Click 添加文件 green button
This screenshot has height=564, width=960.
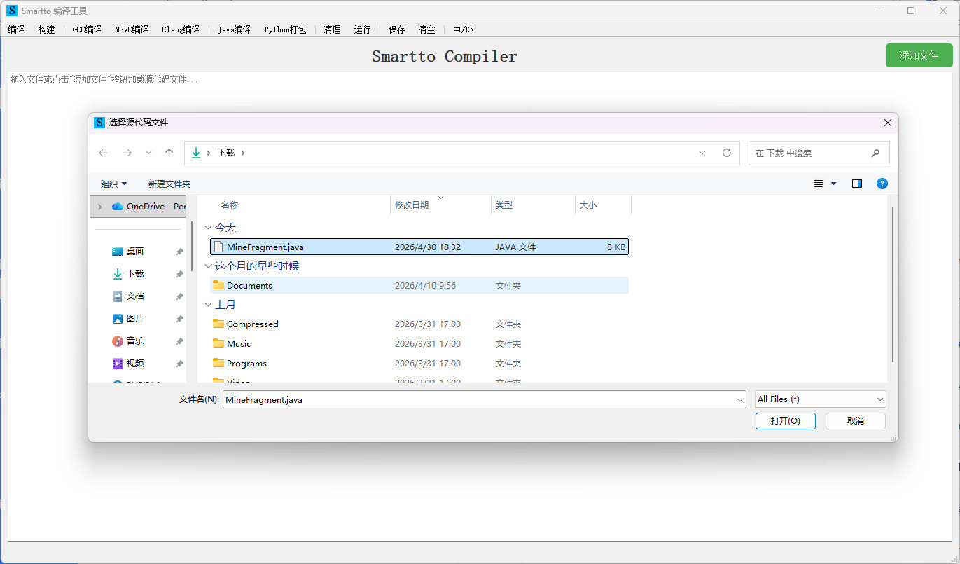tap(919, 55)
